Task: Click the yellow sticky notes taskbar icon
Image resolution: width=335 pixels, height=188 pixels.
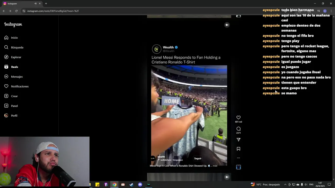Action: click(97, 185)
